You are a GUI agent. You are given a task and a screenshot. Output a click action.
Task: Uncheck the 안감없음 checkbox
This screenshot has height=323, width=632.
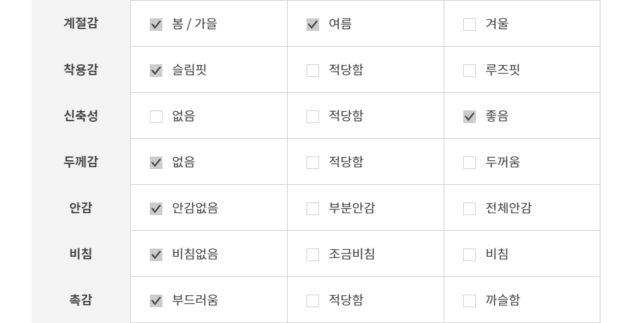pos(156,209)
